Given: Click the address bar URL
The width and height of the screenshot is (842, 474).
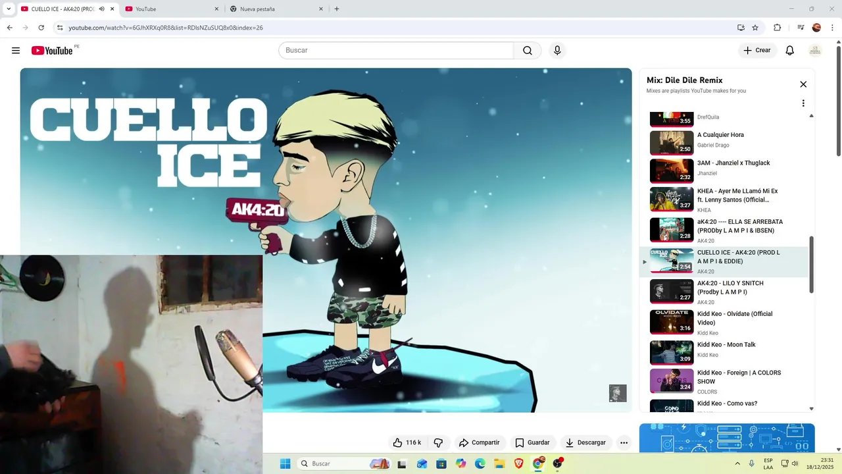Looking at the screenshot, I should [x=166, y=28].
